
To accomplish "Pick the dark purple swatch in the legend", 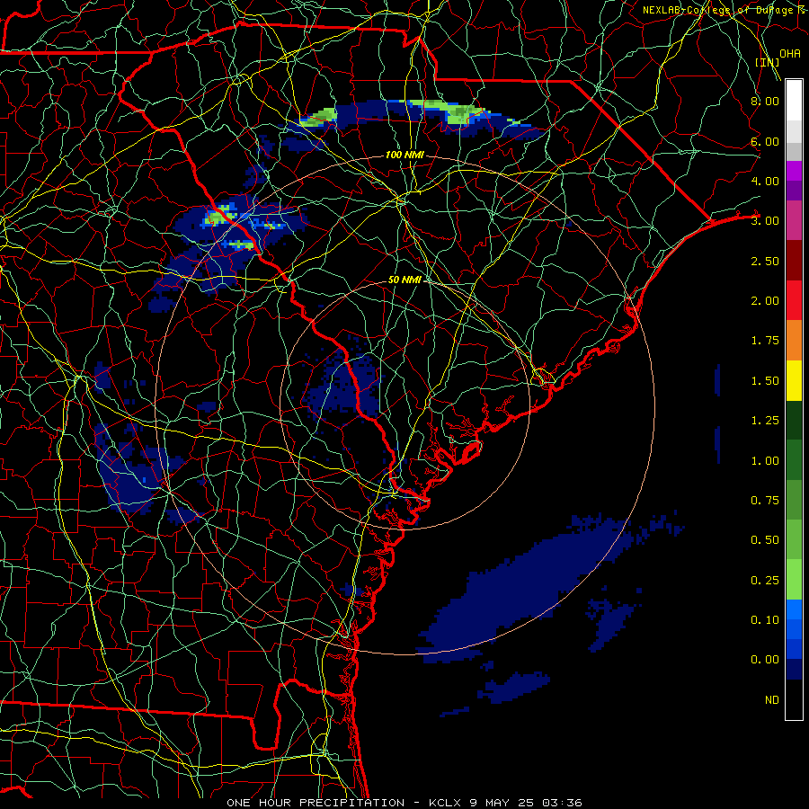I will [x=794, y=191].
